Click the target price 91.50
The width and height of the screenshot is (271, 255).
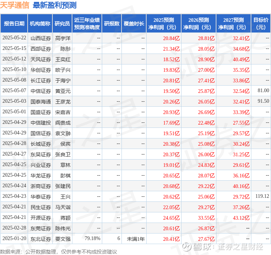point(263,101)
